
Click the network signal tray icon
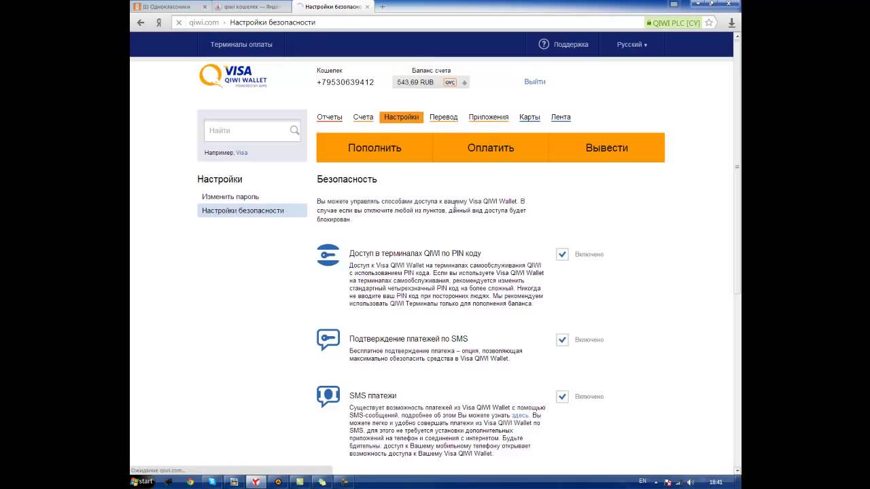coord(679,482)
